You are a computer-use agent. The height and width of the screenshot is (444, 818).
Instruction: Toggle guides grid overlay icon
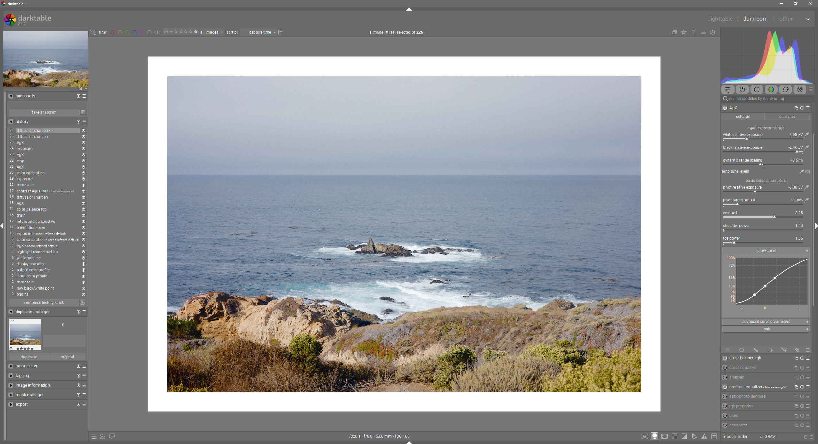click(x=714, y=436)
